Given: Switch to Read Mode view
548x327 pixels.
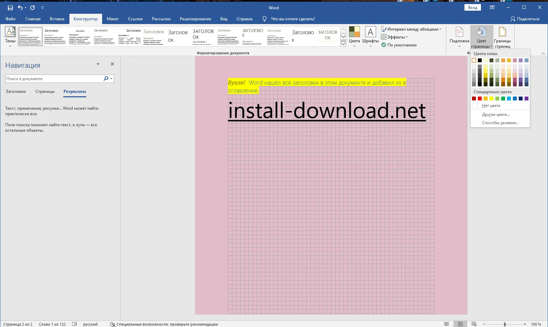Looking at the screenshot, I should click(x=446, y=324).
